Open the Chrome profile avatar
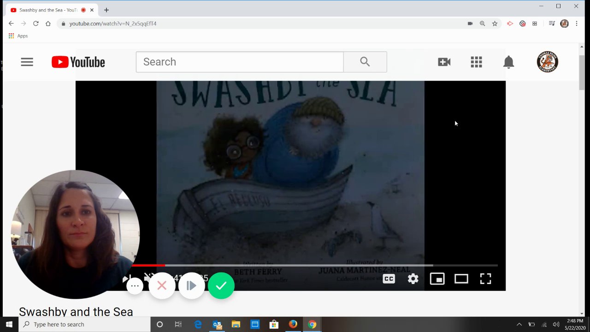Image resolution: width=590 pixels, height=332 pixels. (564, 24)
